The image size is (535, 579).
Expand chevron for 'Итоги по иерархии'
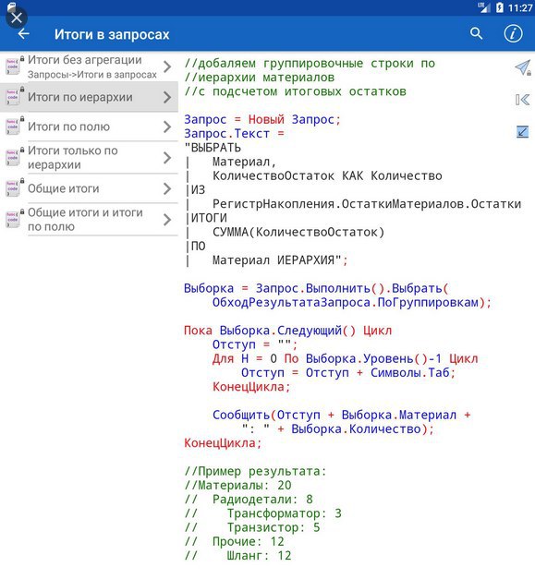167,97
